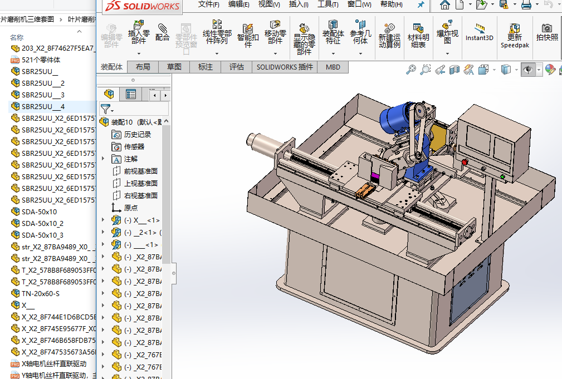
Task: Switch to the 评估 tab
Action: [237, 67]
